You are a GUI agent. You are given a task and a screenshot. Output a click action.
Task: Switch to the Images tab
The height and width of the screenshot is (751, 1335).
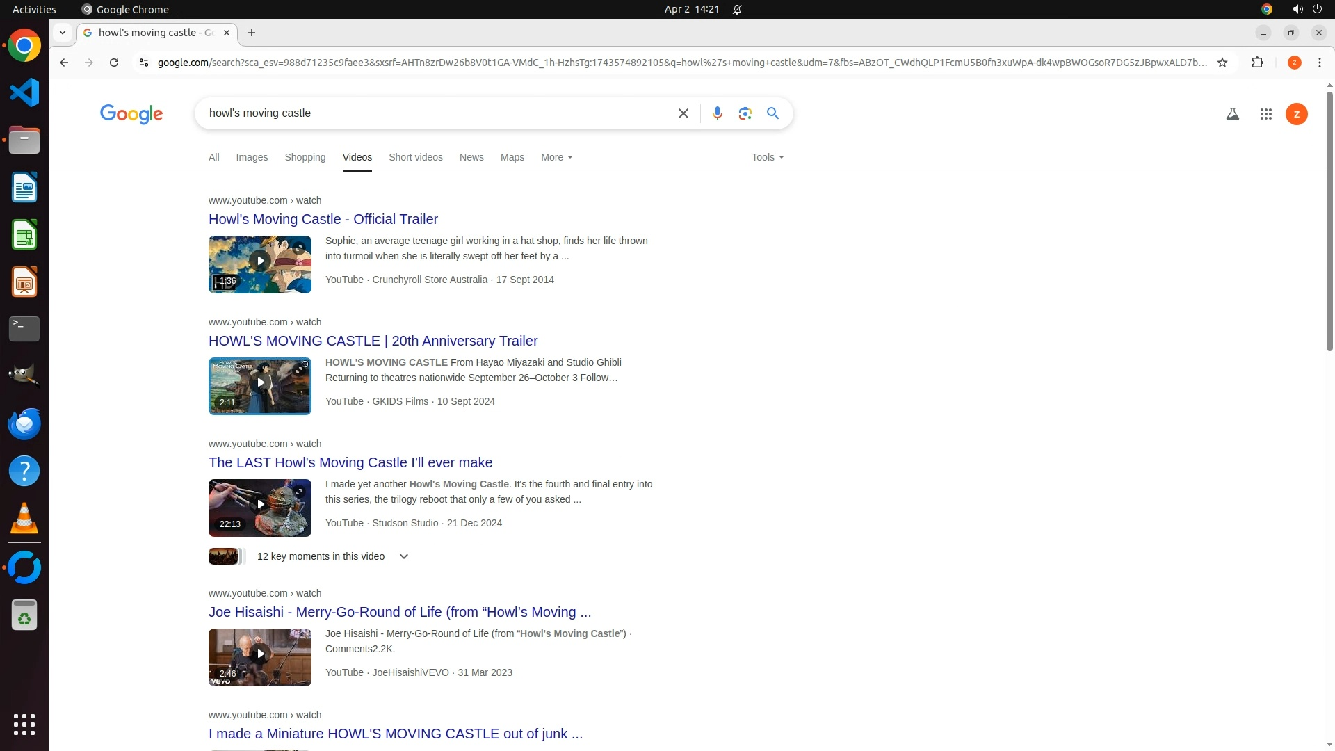click(x=252, y=157)
